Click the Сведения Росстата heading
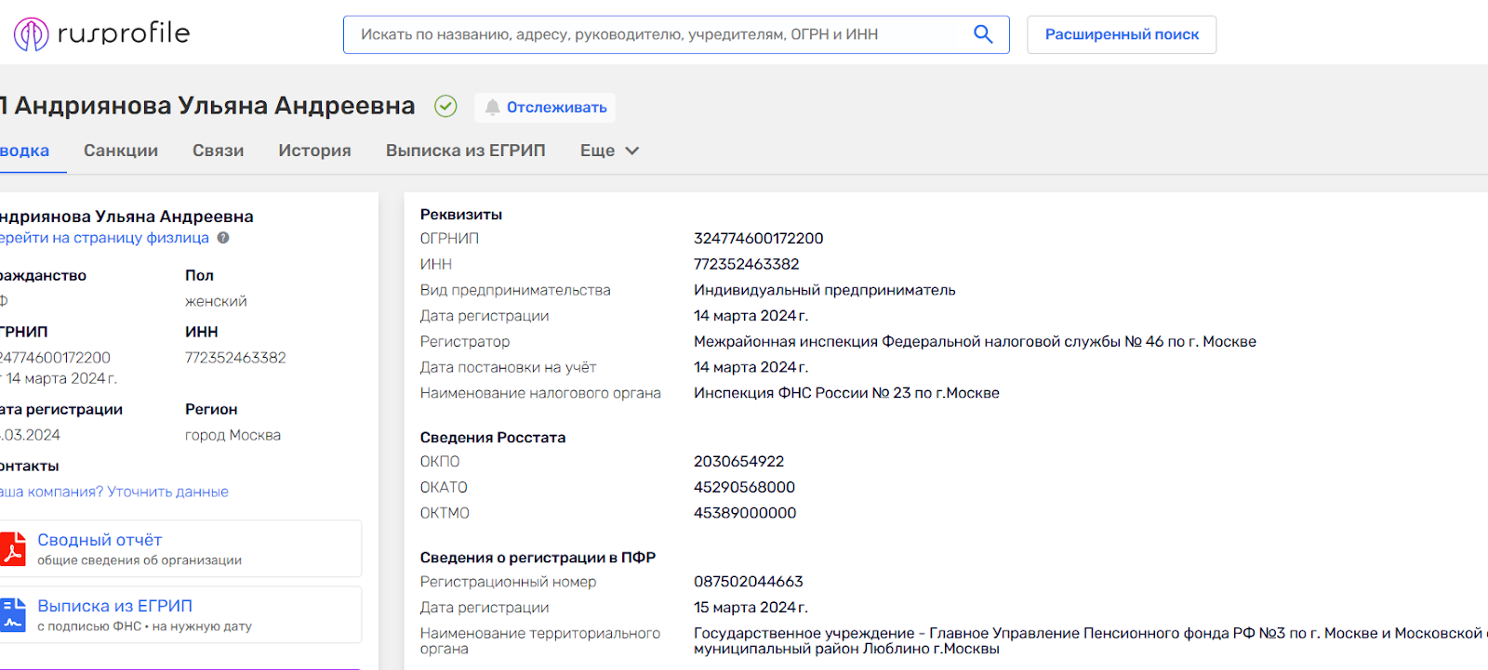 click(x=493, y=438)
